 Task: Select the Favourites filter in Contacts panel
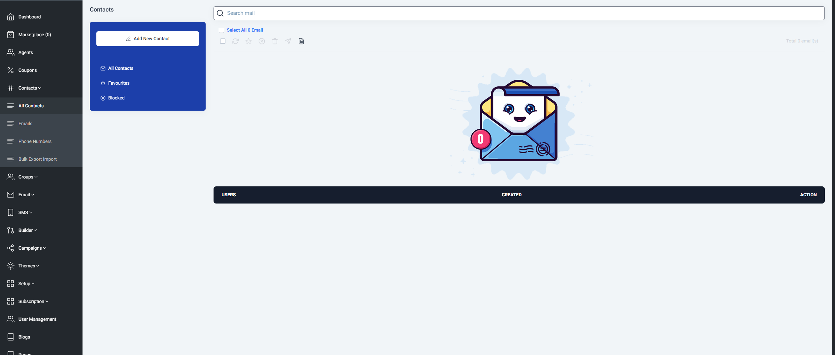[x=118, y=83]
